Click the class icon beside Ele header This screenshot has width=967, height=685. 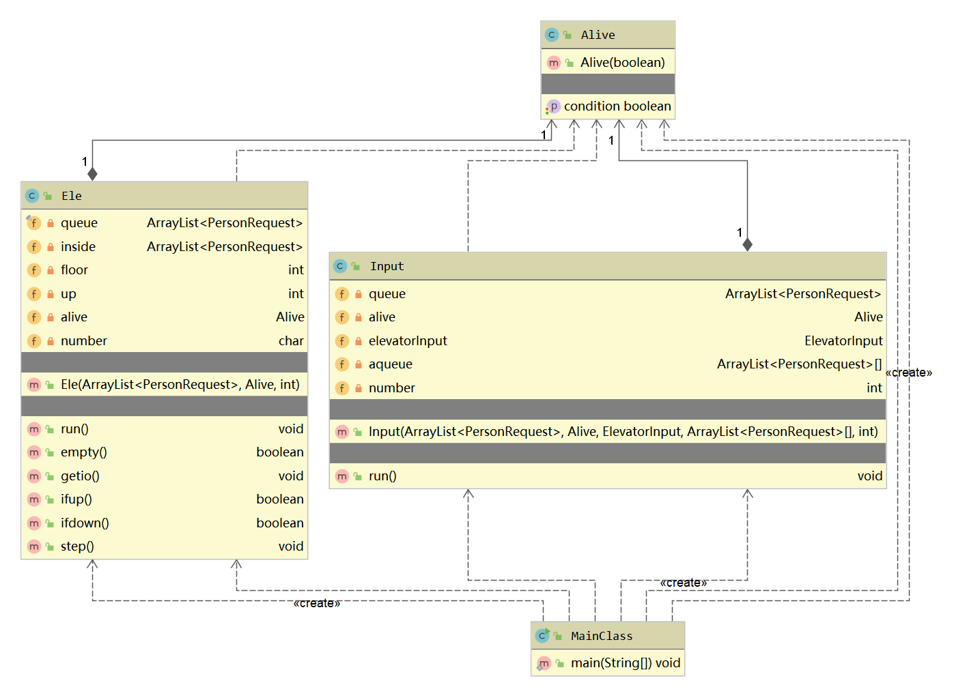tap(32, 196)
